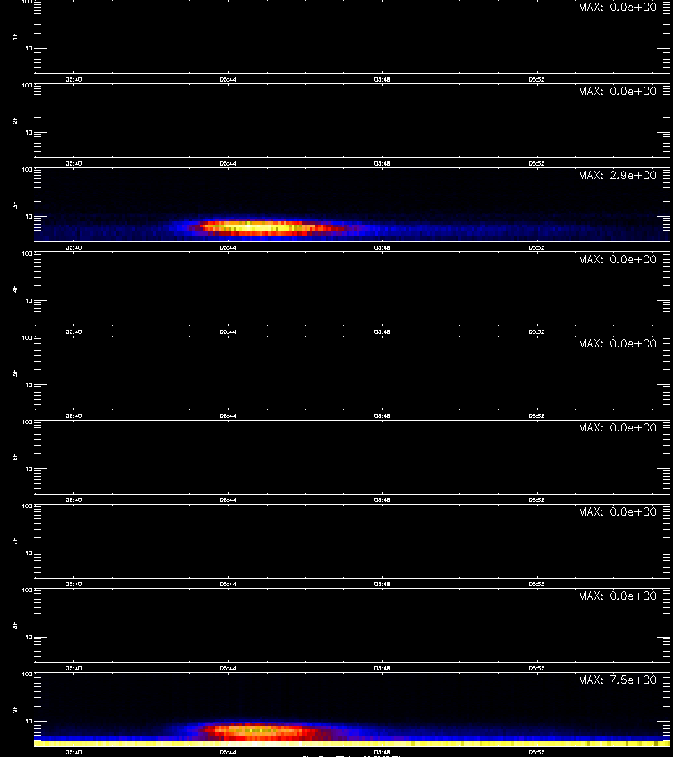Click the MAX: 0.0e+00 readout in panel 2F
The width and height of the screenshot is (673, 757).
coord(617,91)
